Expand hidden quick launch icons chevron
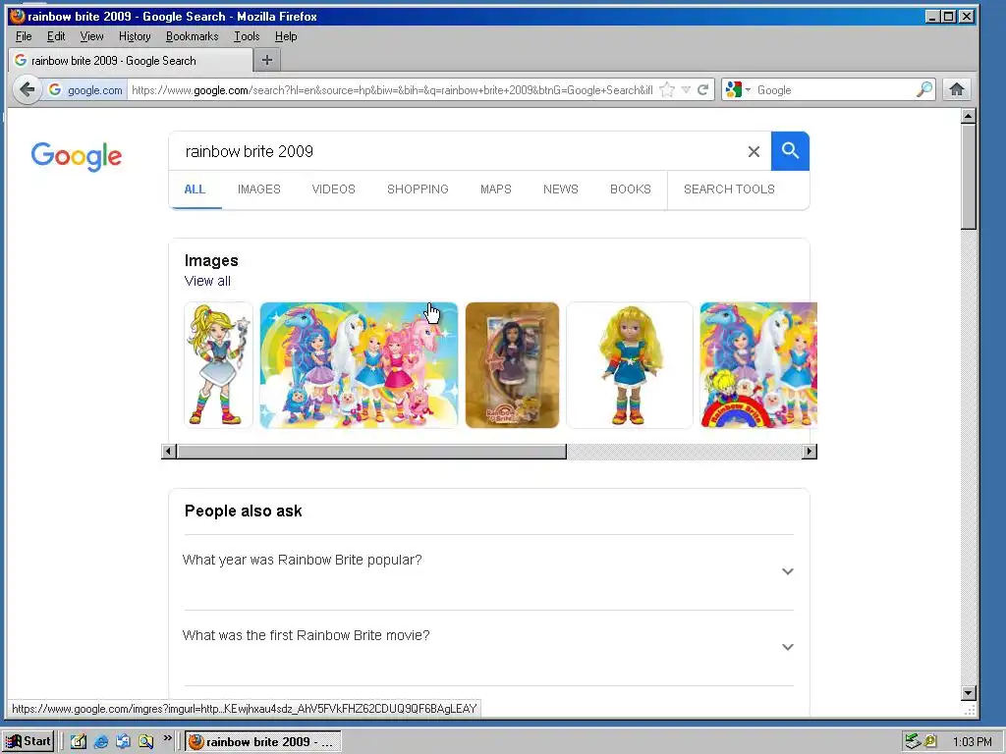Viewport: 1006px width, 754px height. click(x=167, y=738)
